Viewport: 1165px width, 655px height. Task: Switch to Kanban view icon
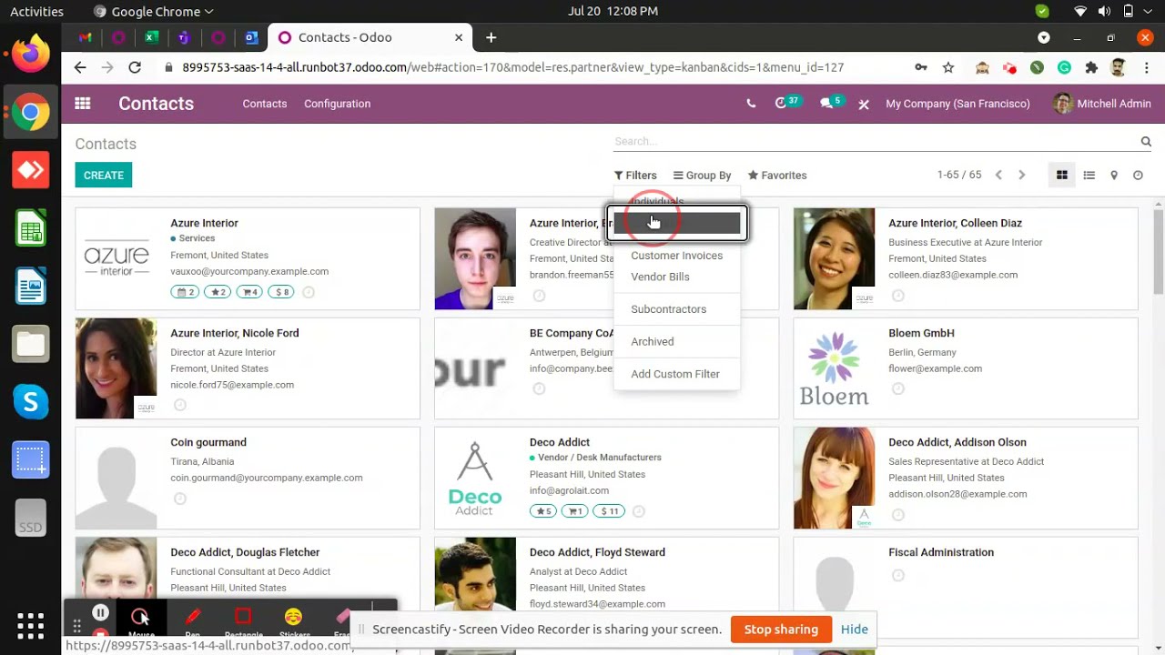(x=1061, y=176)
